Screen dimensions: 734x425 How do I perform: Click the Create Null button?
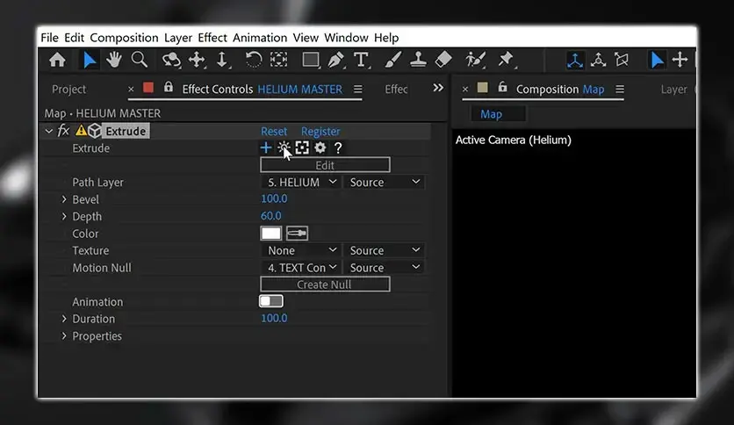click(325, 285)
